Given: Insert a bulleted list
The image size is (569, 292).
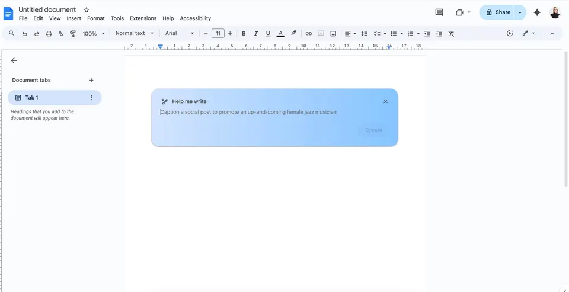Looking at the screenshot, I should click(394, 33).
